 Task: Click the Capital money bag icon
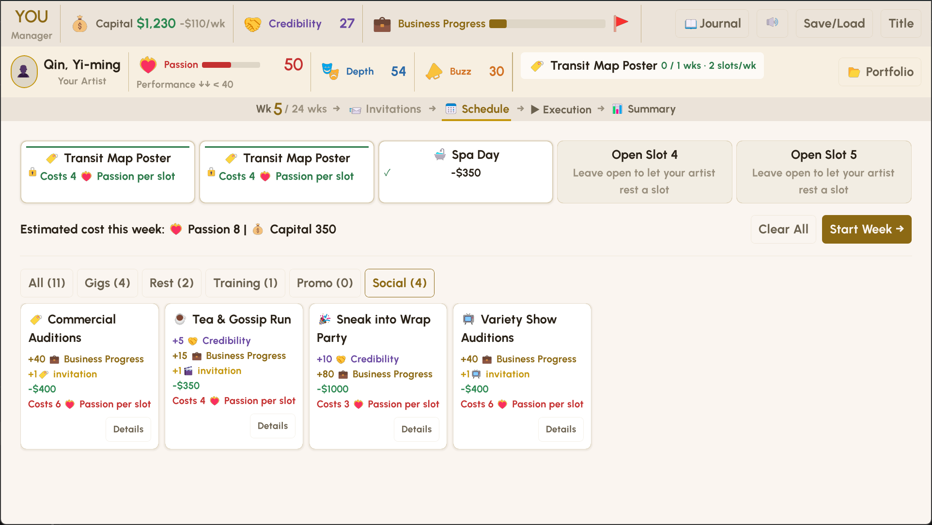point(80,24)
